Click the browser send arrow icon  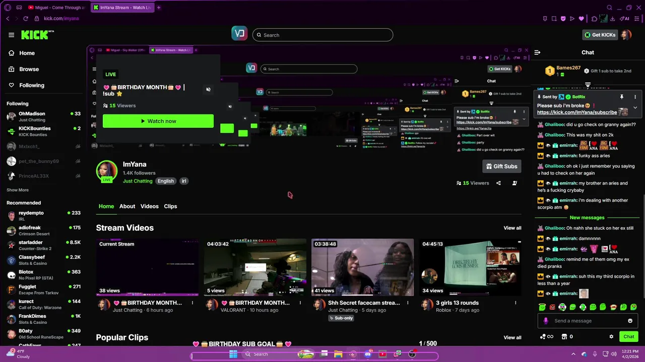572,19
